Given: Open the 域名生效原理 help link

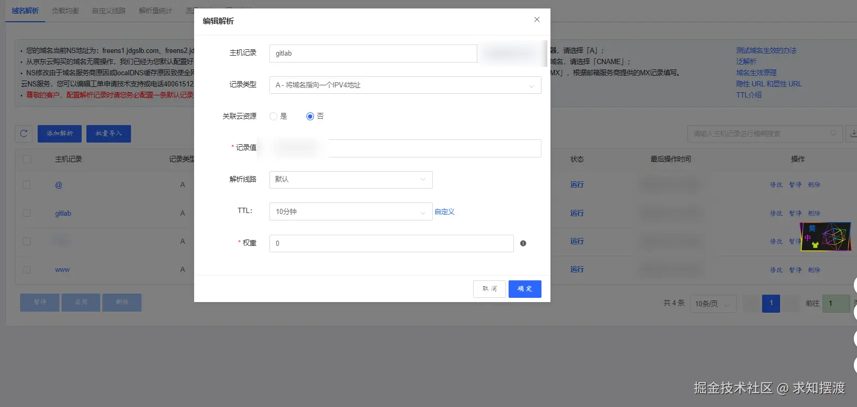Looking at the screenshot, I should [x=756, y=73].
